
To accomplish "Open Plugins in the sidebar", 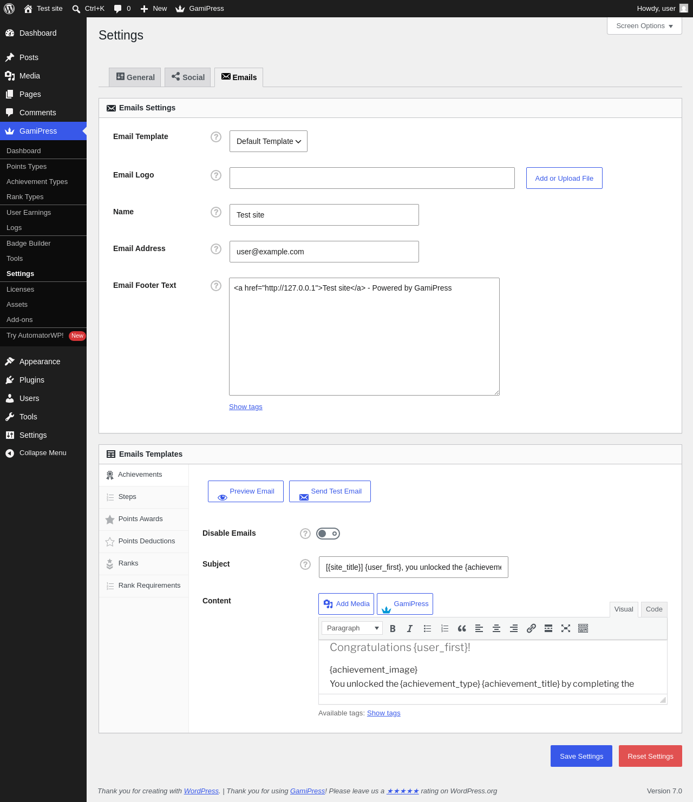I will coord(43,380).
